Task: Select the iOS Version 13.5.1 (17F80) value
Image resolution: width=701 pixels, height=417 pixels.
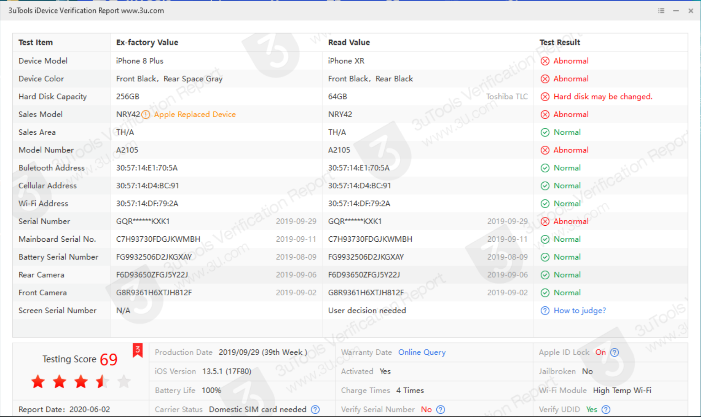Action: point(227,372)
